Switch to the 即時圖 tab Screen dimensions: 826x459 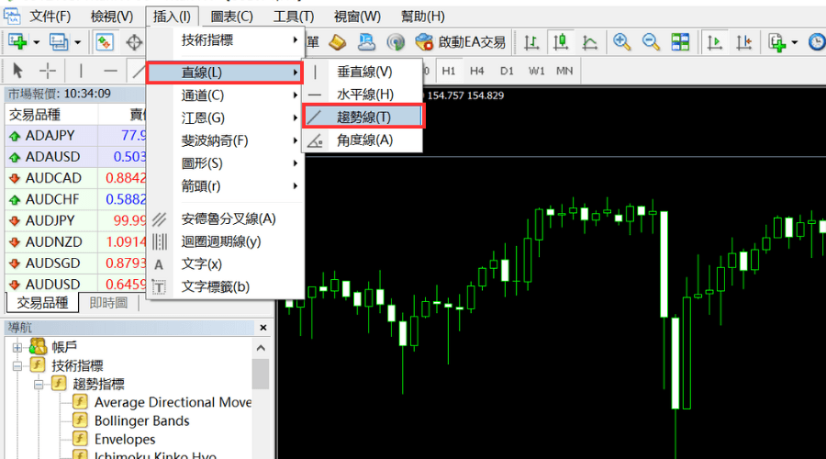click(x=108, y=303)
